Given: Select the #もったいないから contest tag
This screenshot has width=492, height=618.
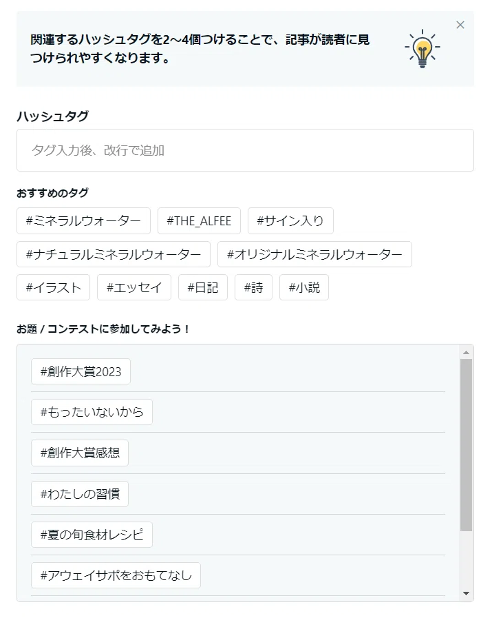Looking at the screenshot, I should tap(92, 412).
